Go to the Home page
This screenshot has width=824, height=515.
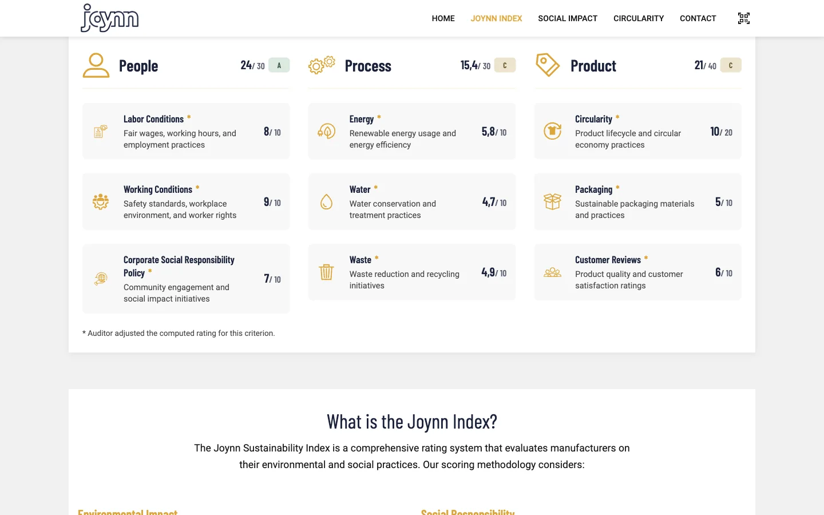coord(443,18)
